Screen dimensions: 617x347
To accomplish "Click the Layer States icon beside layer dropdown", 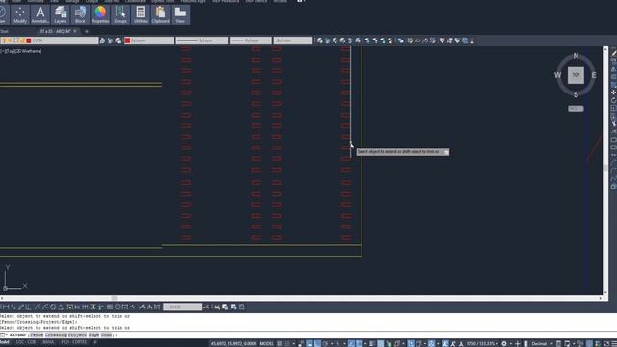I will (x=118, y=40).
